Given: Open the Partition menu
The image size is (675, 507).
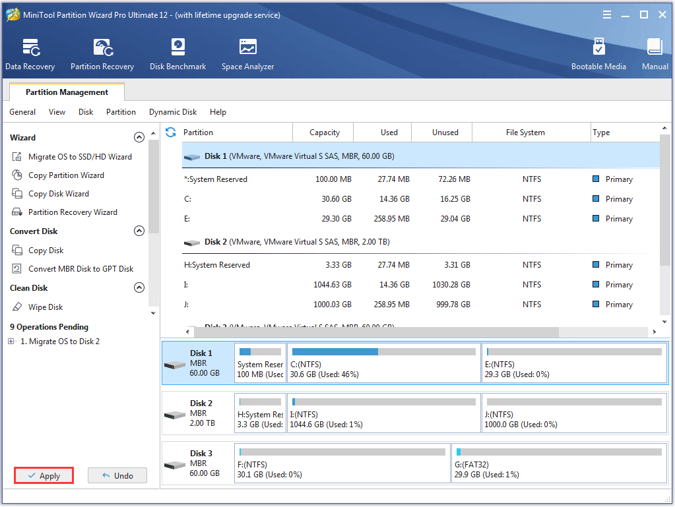Looking at the screenshot, I should pyautogui.click(x=121, y=112).
